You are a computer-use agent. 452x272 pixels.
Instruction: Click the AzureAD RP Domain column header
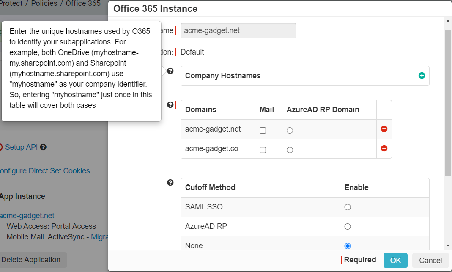coord(329,110)
